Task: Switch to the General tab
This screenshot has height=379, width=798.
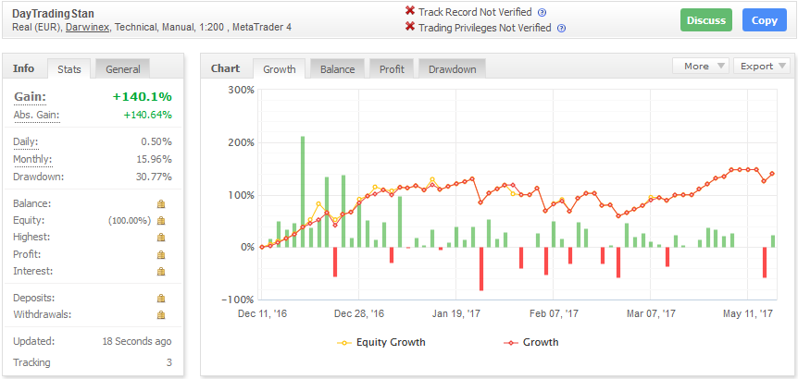Action: [x=122, y=69]
